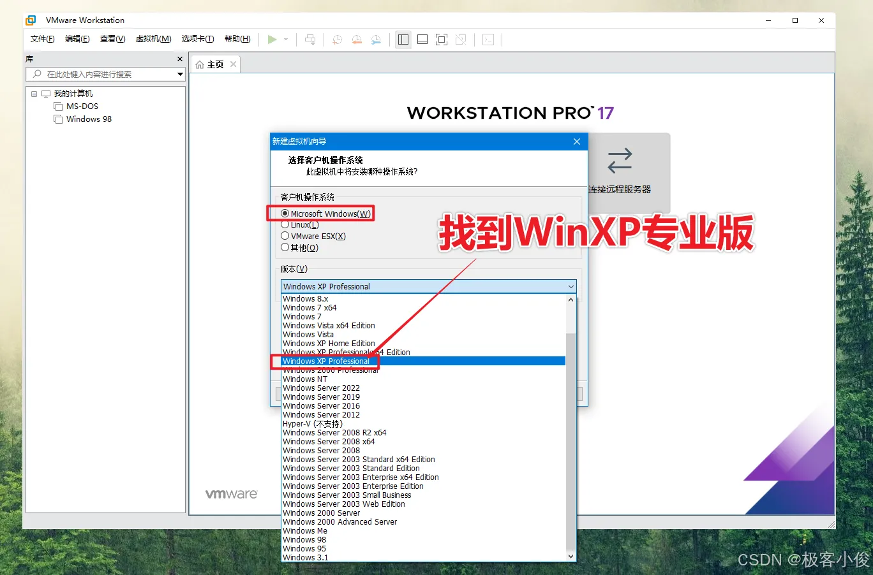Click the 连接远程服务器 arrows icon

(620, 161)
